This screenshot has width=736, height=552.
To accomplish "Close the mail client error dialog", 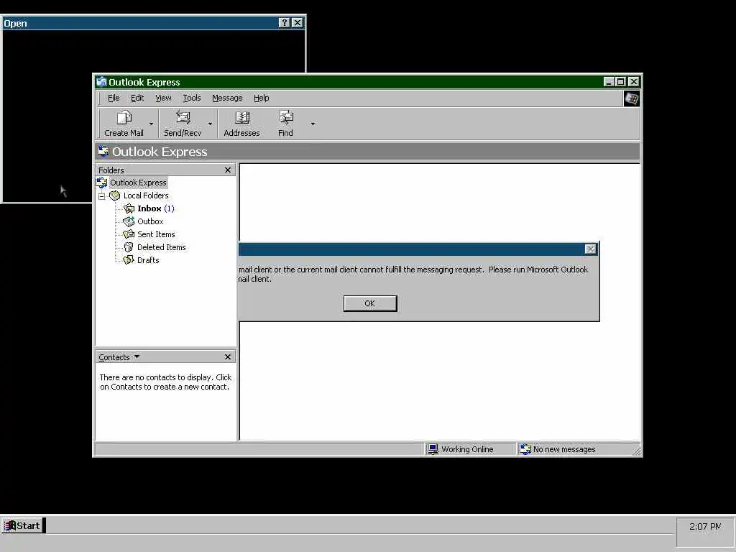I will pyautogui.click(x=591, y=249).
